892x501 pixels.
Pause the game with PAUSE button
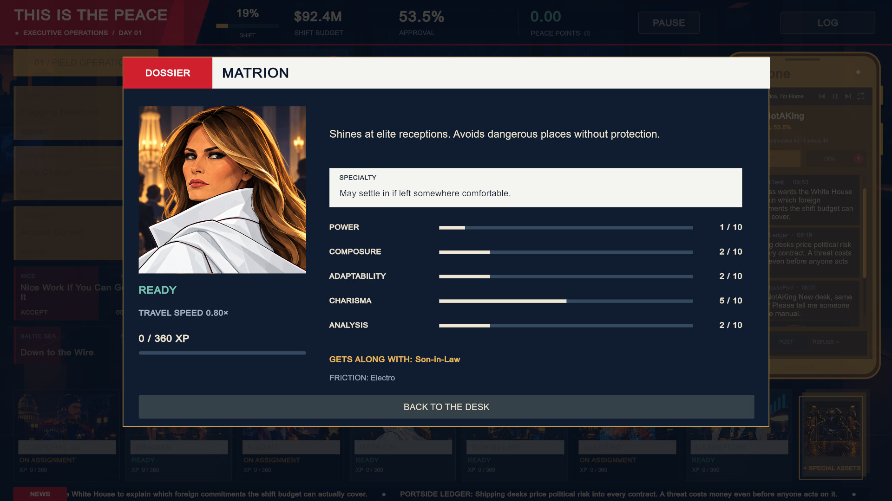(x=669, y=23)
